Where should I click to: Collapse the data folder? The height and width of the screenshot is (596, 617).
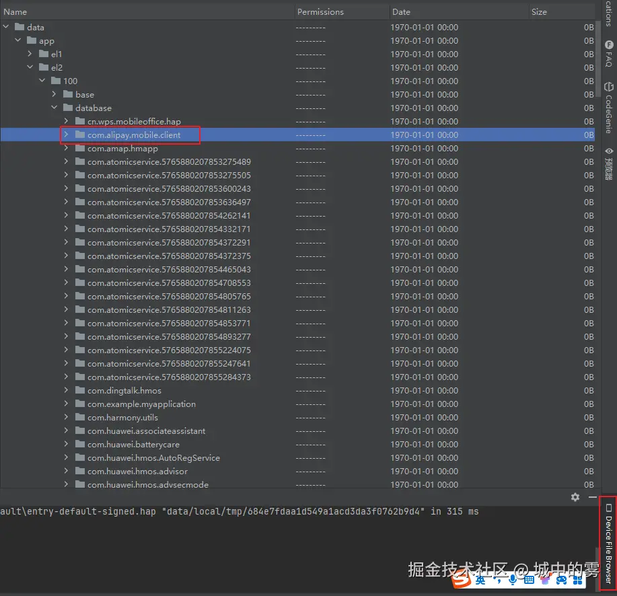(x=6, y=27)
